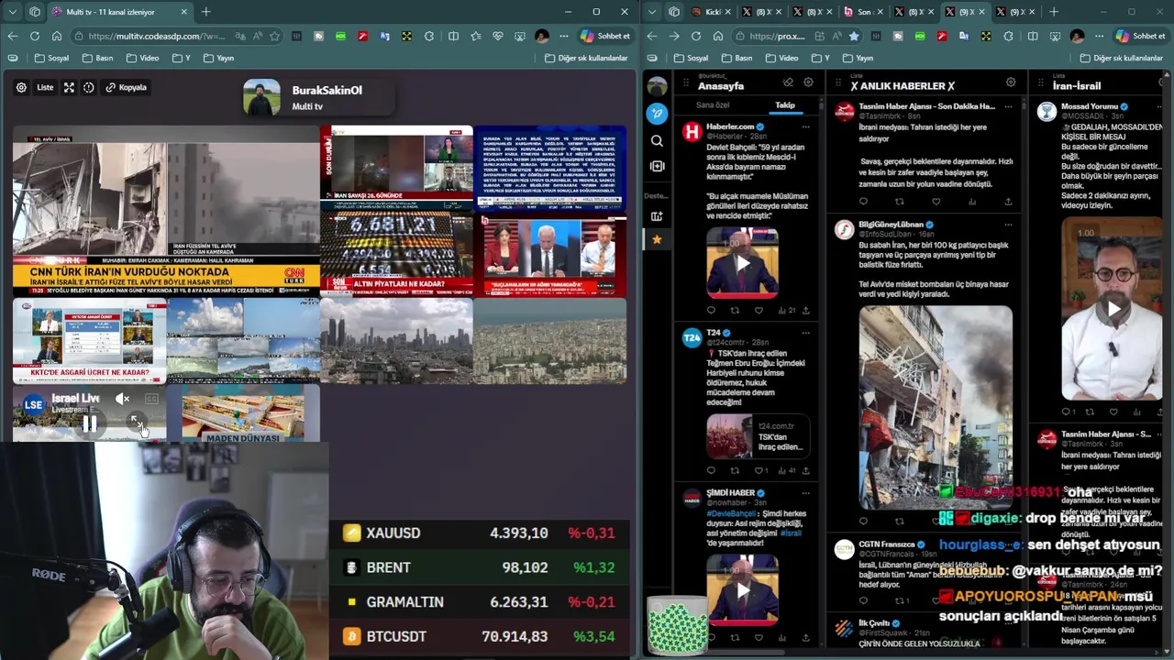
Task: Unmute the Israel Live stream speaker
Action: click(x=123, y=399)
